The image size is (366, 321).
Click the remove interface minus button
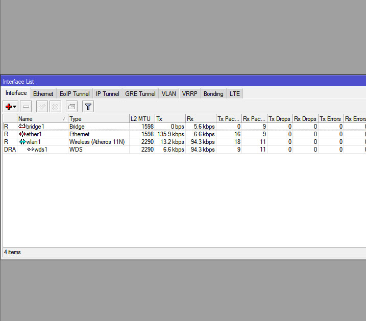click(26, 107)
